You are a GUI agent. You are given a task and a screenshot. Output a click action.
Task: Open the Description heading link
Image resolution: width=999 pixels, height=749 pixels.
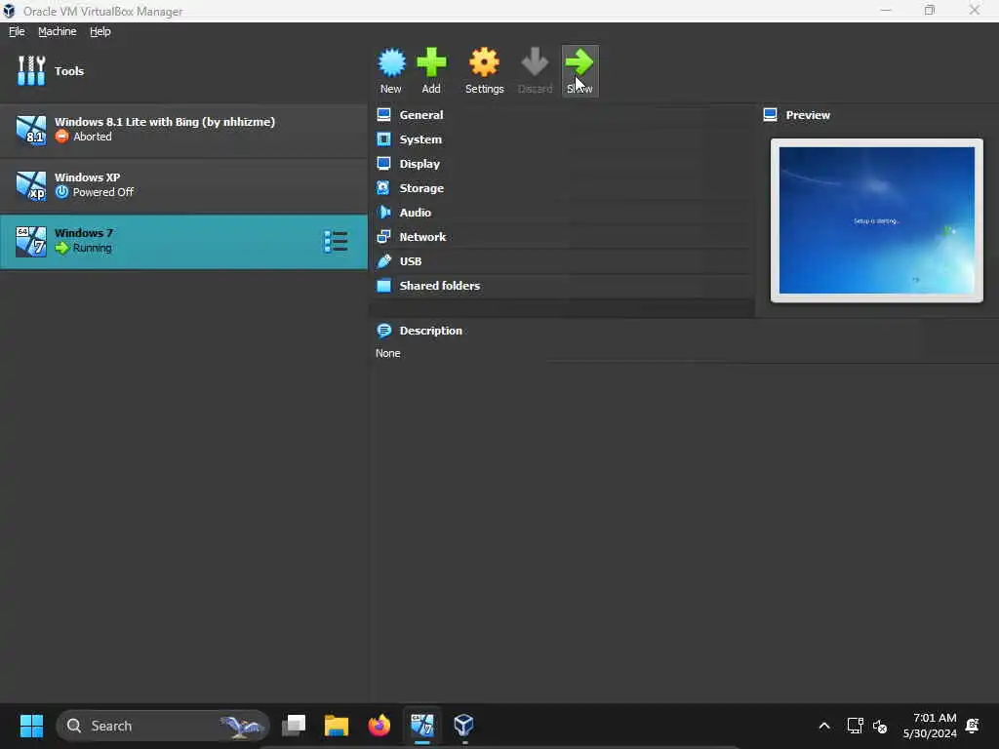(430, 330)
